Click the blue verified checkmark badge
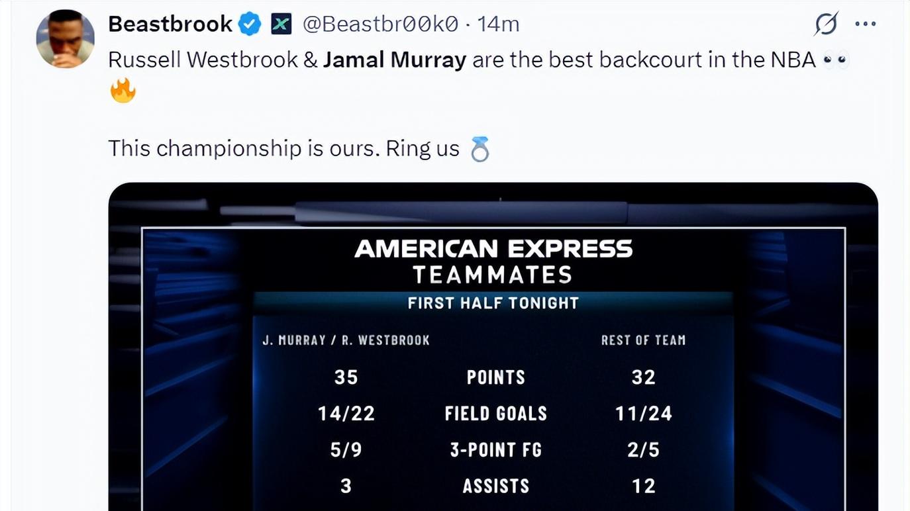 (x=250, y=24)
